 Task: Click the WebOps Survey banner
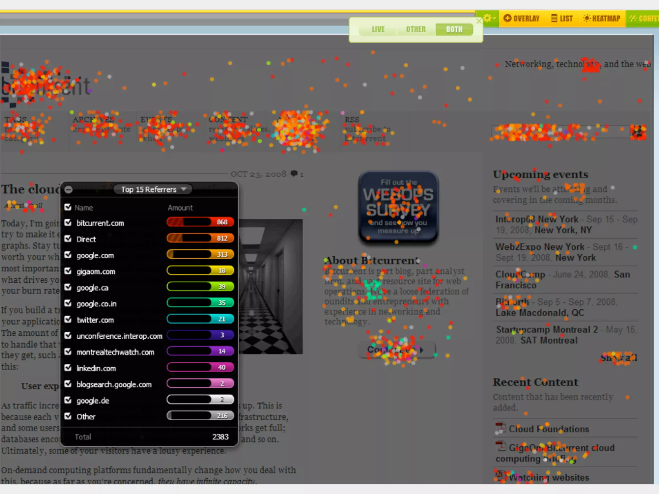pos(398,206)
